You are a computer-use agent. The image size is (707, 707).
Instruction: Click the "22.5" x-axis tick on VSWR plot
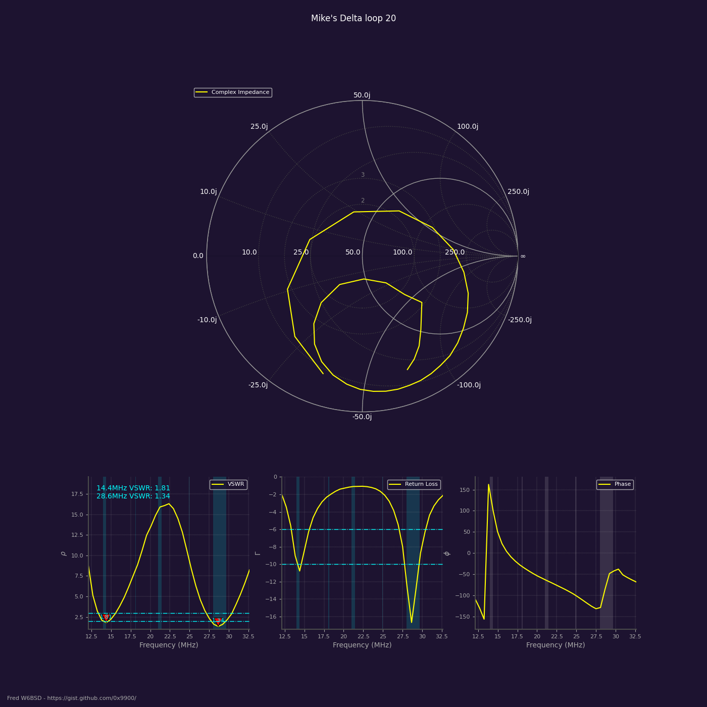pos(170,636)
